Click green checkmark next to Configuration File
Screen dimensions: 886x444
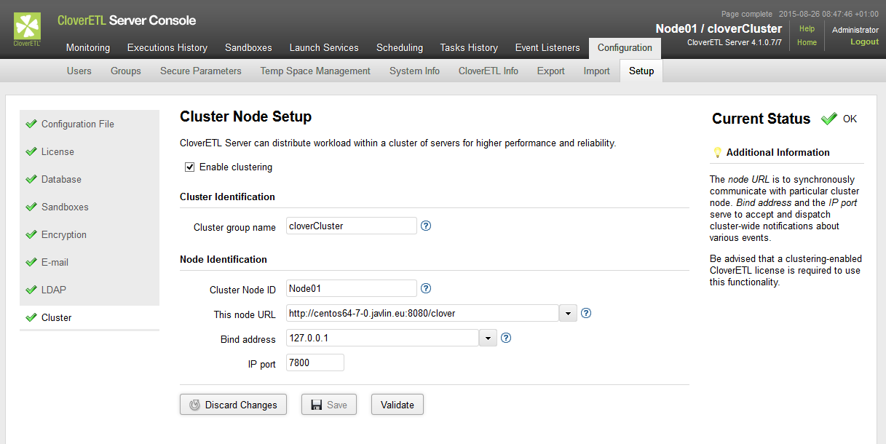click(x=31, y=124)
